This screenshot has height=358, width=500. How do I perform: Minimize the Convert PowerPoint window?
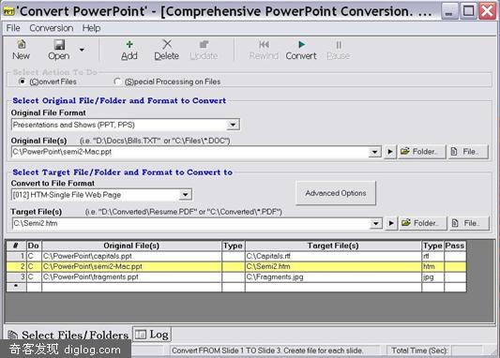[x=449, y=11]
